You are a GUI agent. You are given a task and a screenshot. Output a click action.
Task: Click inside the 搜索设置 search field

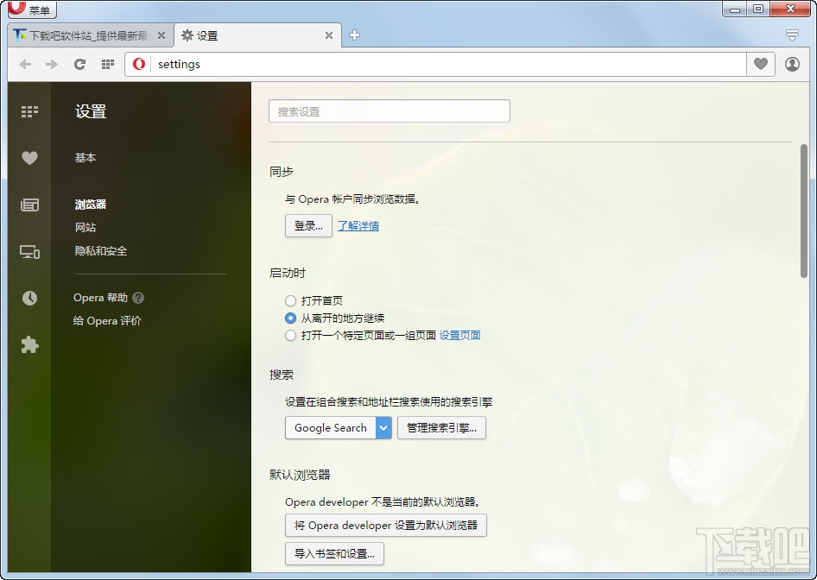[389, 110]
